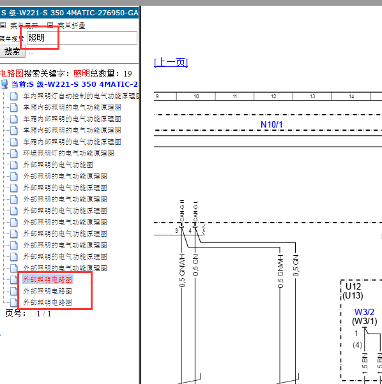Open 外部照明的电气功能图 entry
The height and width of the screenshot is (384, 382).
tap(58, 165)
